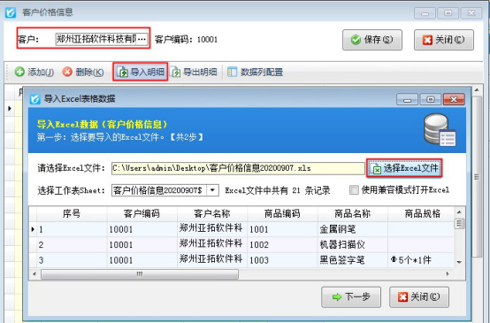Click the horizontal scrollbar of preview table
The image size is (490, 323).
140,274
